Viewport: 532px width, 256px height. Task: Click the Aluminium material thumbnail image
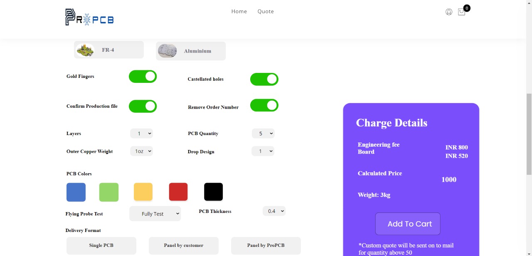(x=167, y=51)
